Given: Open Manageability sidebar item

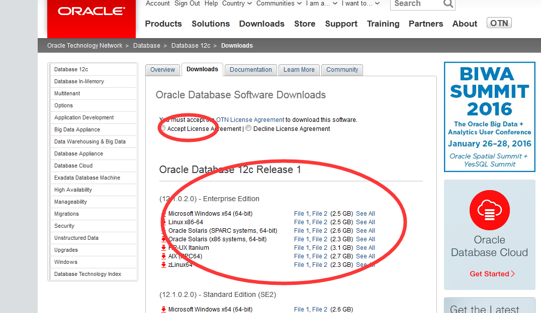Looking at the screenshot, I should [93, 202].
